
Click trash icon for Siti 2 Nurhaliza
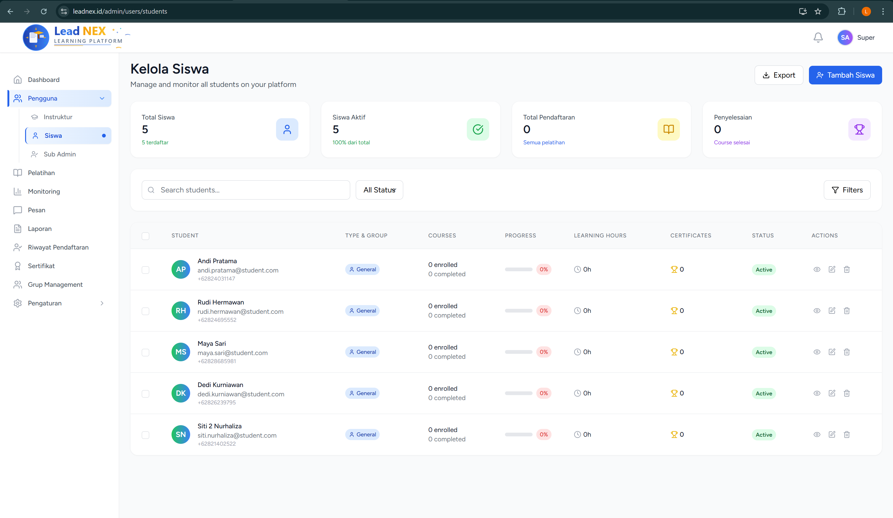click(846, 435)
